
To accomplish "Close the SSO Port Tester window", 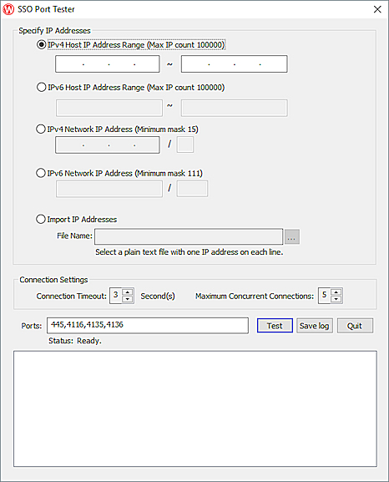I will (377, 9).
